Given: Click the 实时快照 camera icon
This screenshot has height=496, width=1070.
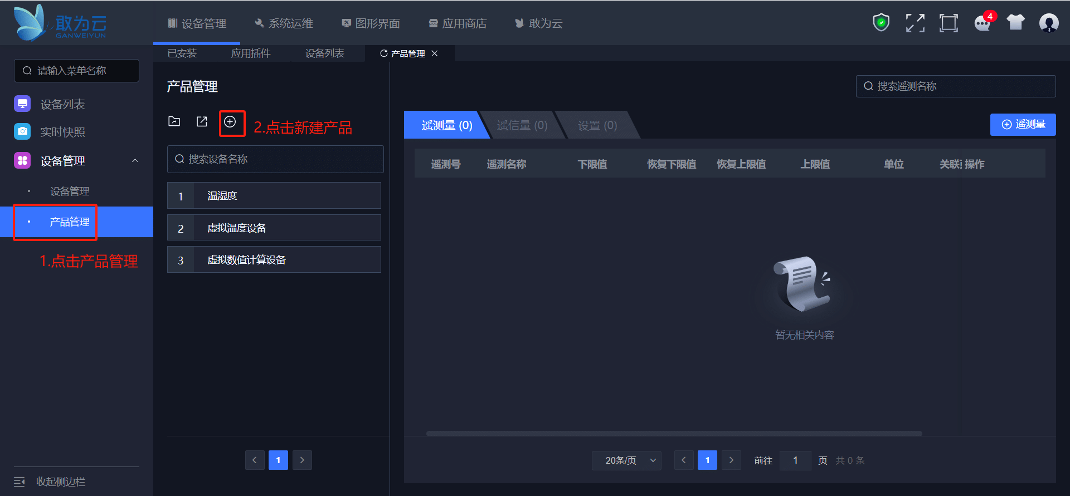Looking at the screenshot, I should click(x=22, y=132).
